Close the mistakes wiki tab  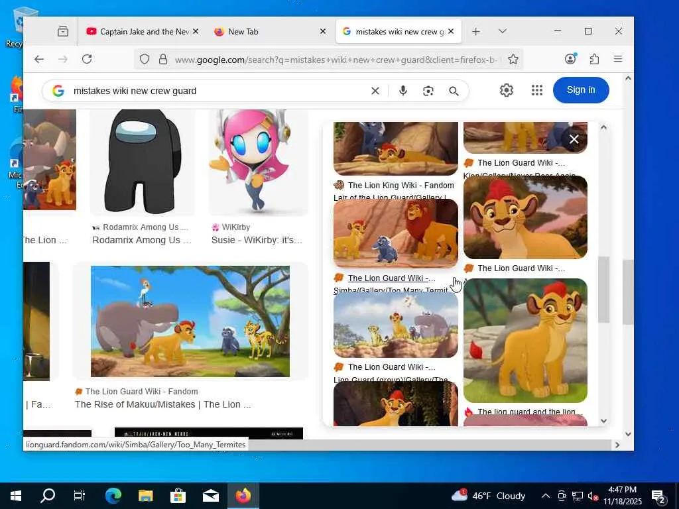point(451,31)
